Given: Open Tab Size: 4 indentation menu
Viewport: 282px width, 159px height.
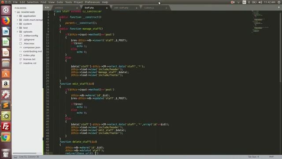Looking at the screenshot, I should tap(253, 157).
